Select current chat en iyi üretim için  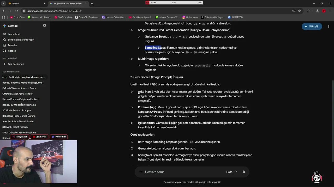[x=24, y=77]
